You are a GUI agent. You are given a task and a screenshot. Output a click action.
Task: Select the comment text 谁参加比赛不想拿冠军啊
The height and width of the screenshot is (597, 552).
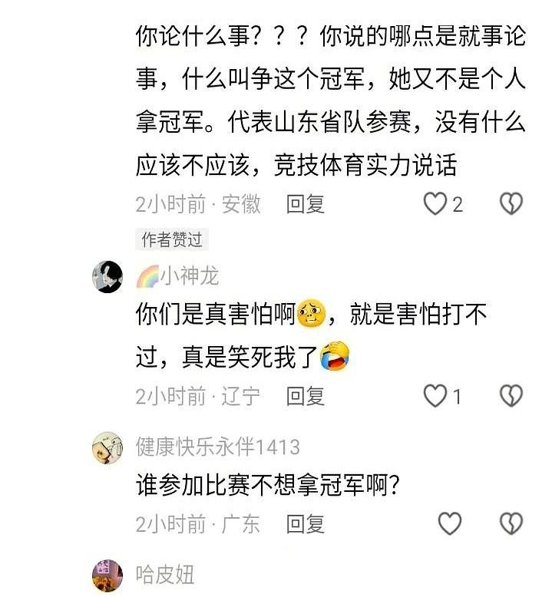[267, 485]
